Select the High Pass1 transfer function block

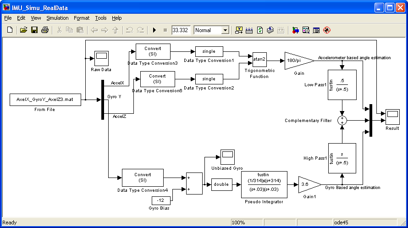(x=342, y=158)
